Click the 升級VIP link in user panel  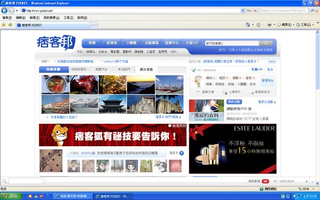pos(257,69)
